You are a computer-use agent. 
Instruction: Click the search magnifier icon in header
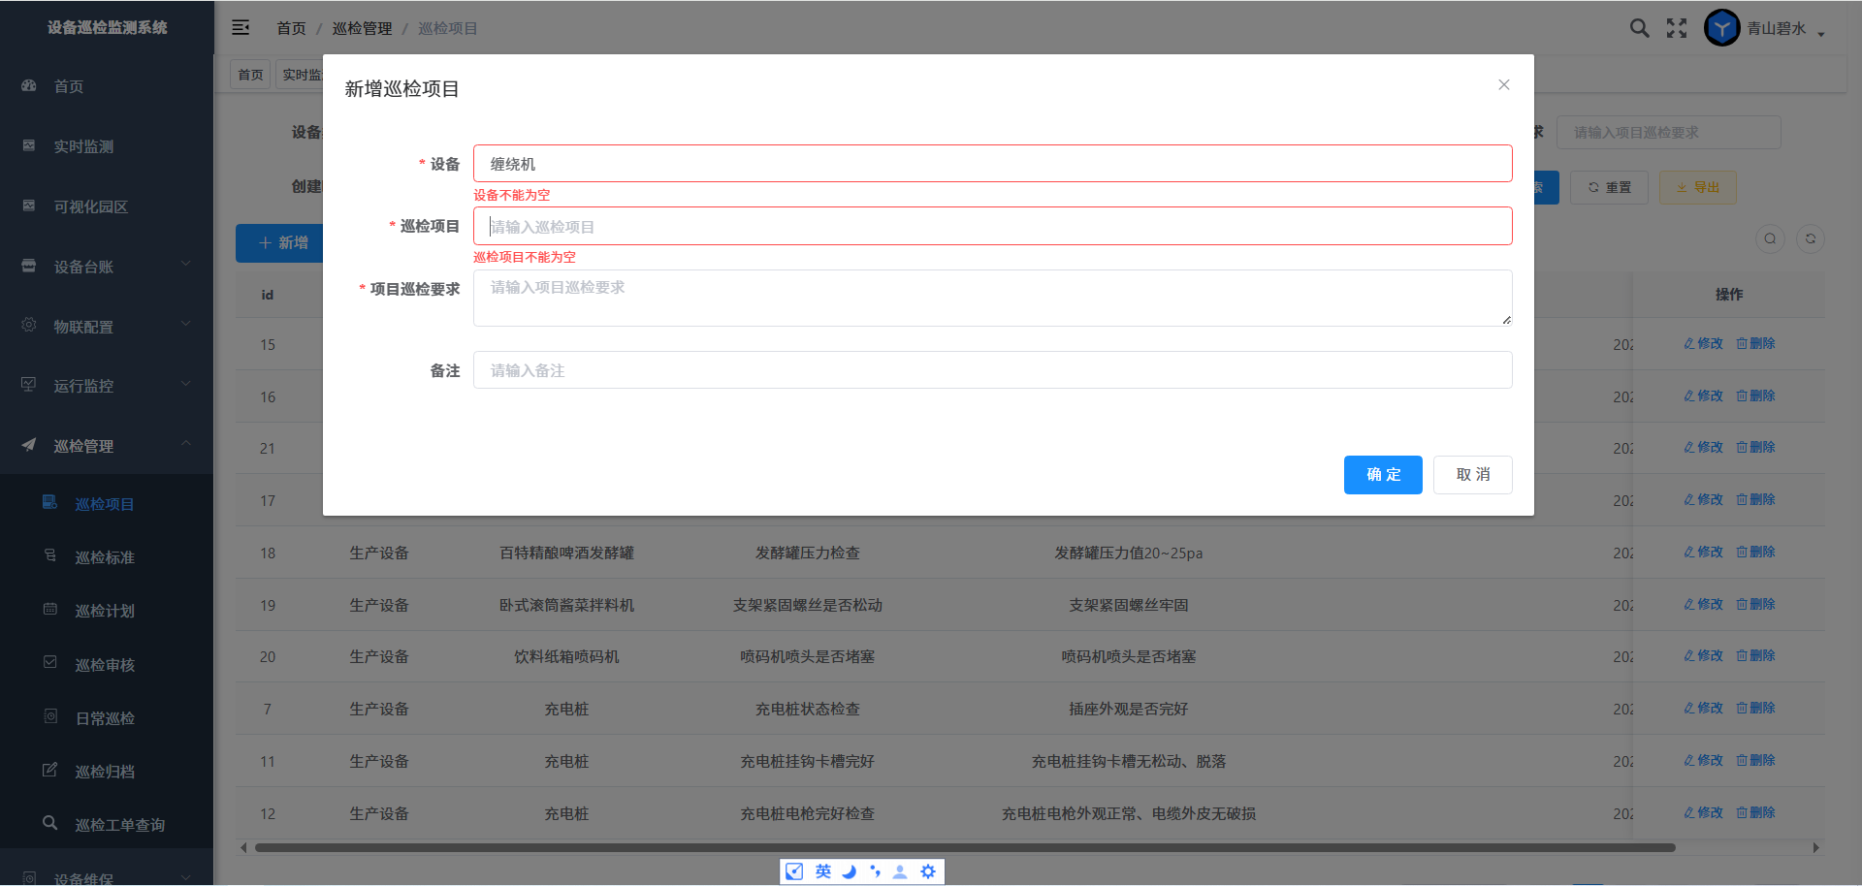point(1639,28)
